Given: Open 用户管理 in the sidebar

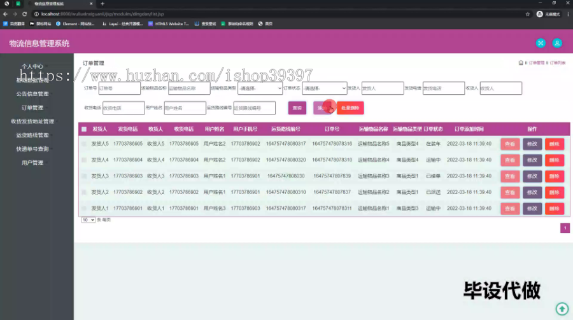Looking at the screenshot, I should pos(32,163).
